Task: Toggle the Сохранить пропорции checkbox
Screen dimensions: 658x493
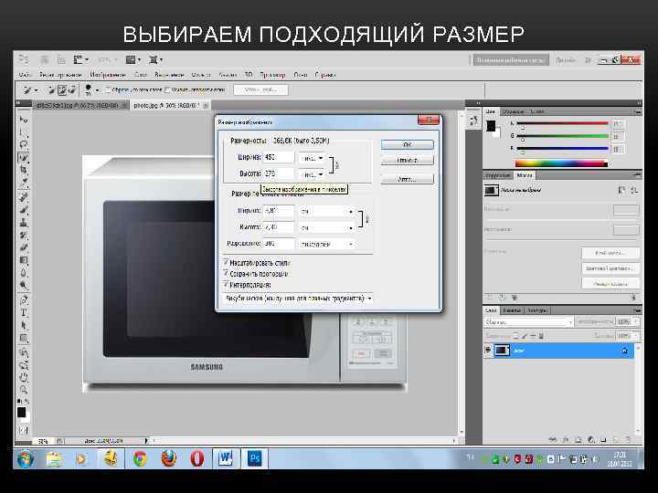Action: click(x=226, y=273)
